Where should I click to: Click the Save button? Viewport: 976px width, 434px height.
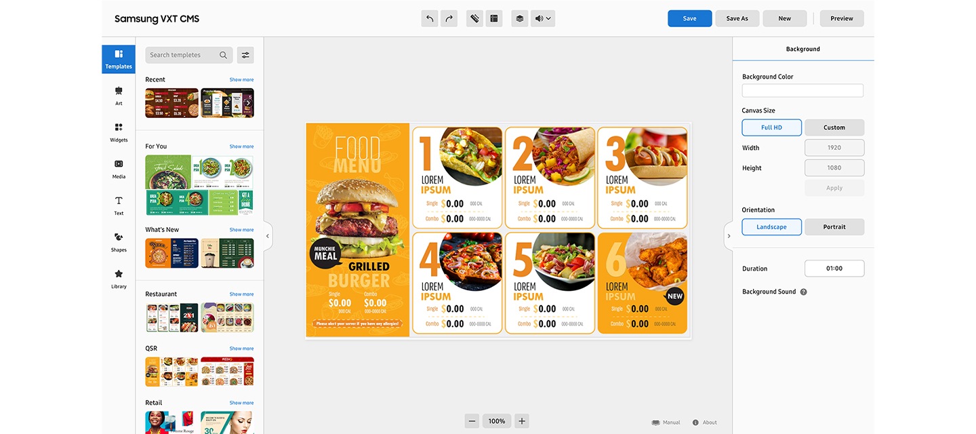(689, 18)
